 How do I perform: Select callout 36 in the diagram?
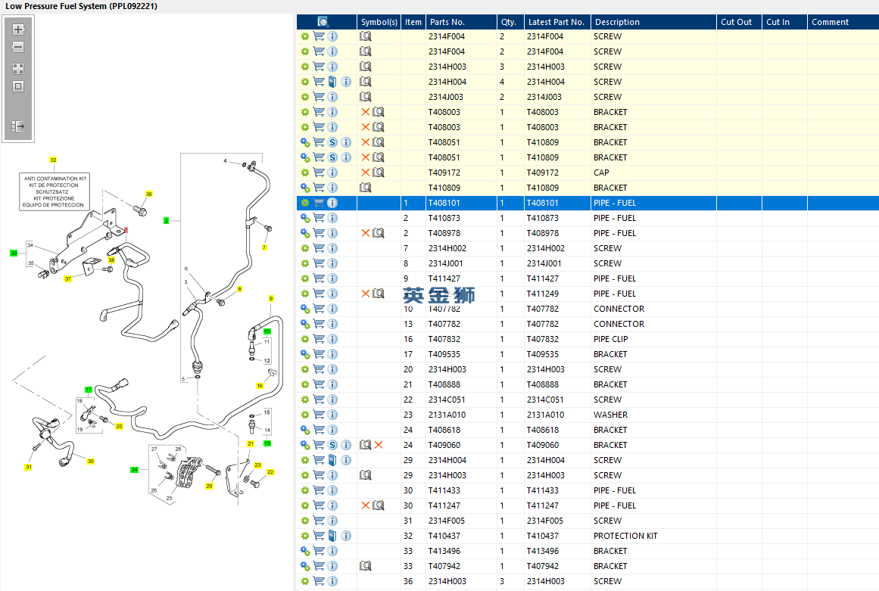pyautogui.click(x=149, y=194)
